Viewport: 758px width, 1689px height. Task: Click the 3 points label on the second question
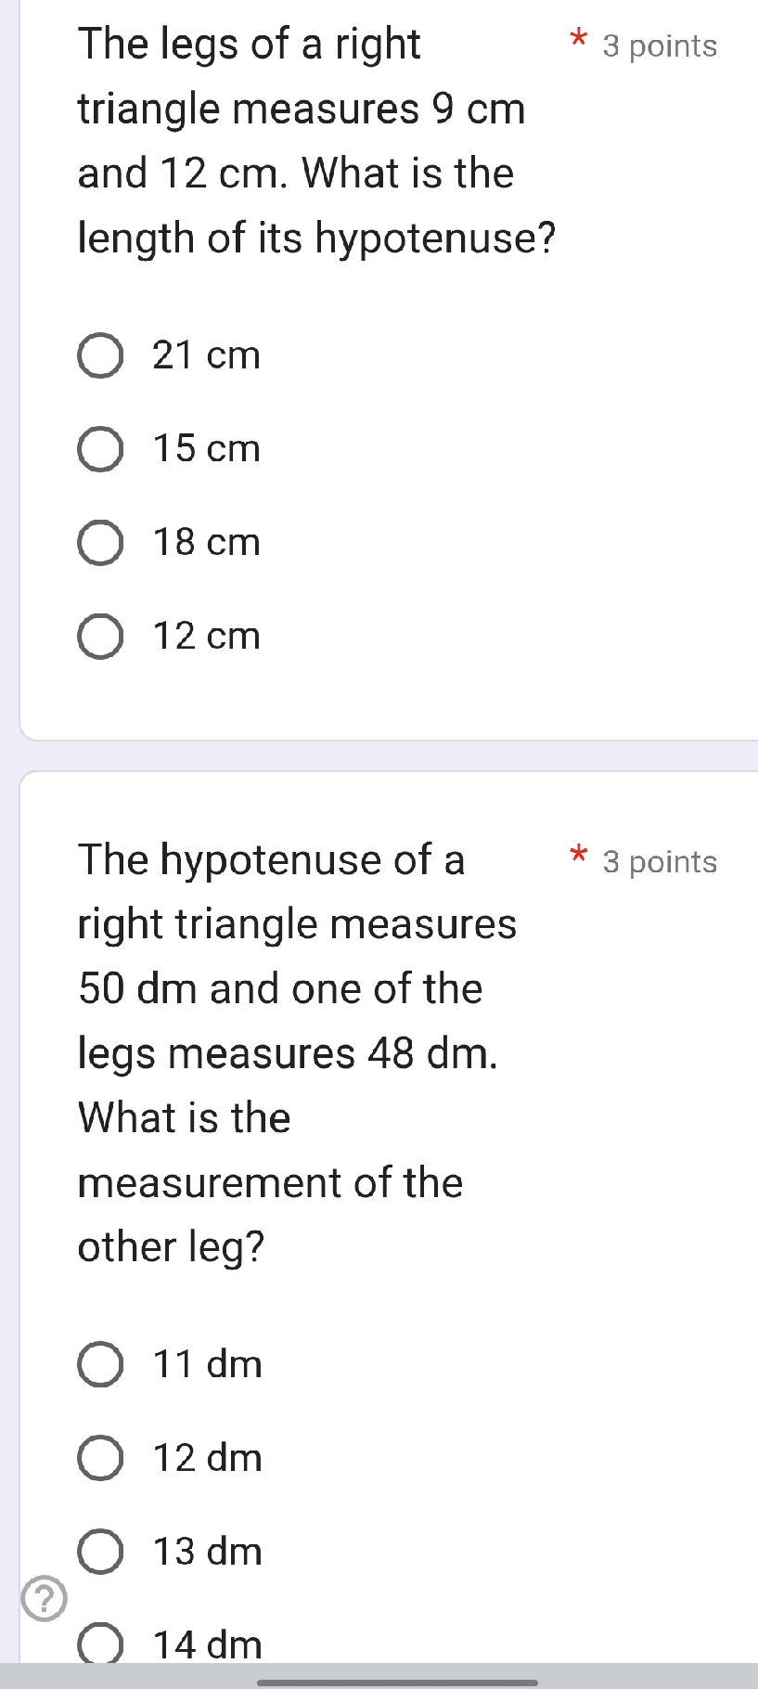660,862
